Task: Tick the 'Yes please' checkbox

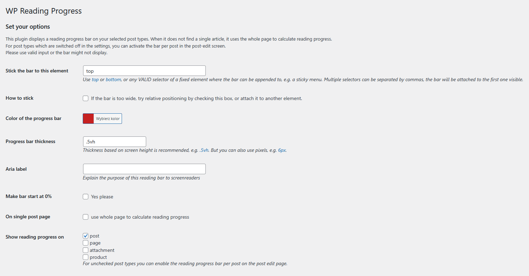Action: pyautogui.click(x=86, y=197)
